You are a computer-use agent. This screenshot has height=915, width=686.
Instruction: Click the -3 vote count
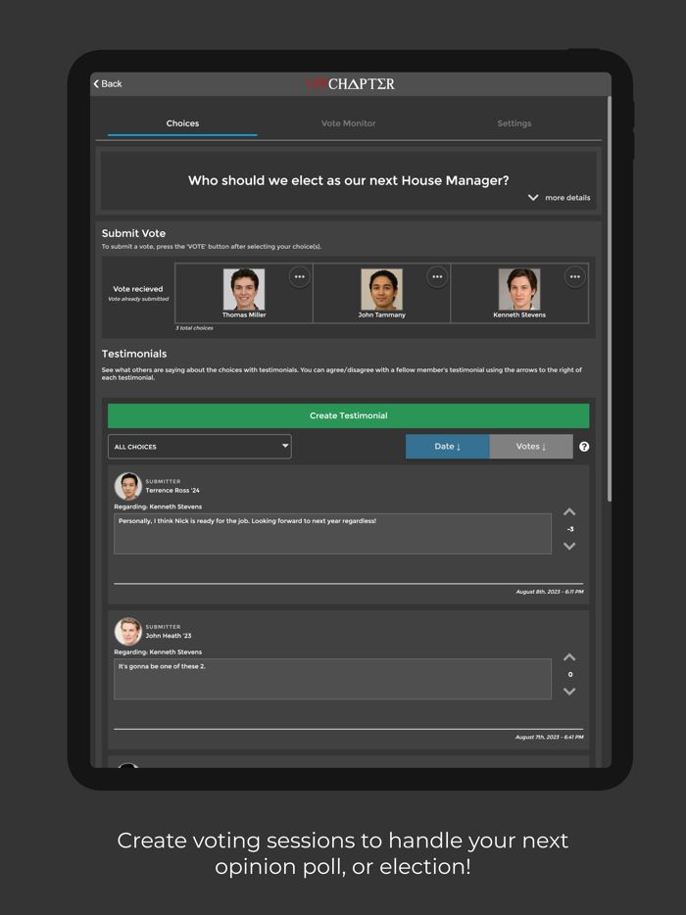pyautogui.click(x=570, y=529)
